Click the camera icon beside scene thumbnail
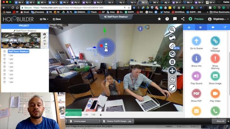This screenshot has height=129, width=230. pyautogui.click(x=45, y=34)
